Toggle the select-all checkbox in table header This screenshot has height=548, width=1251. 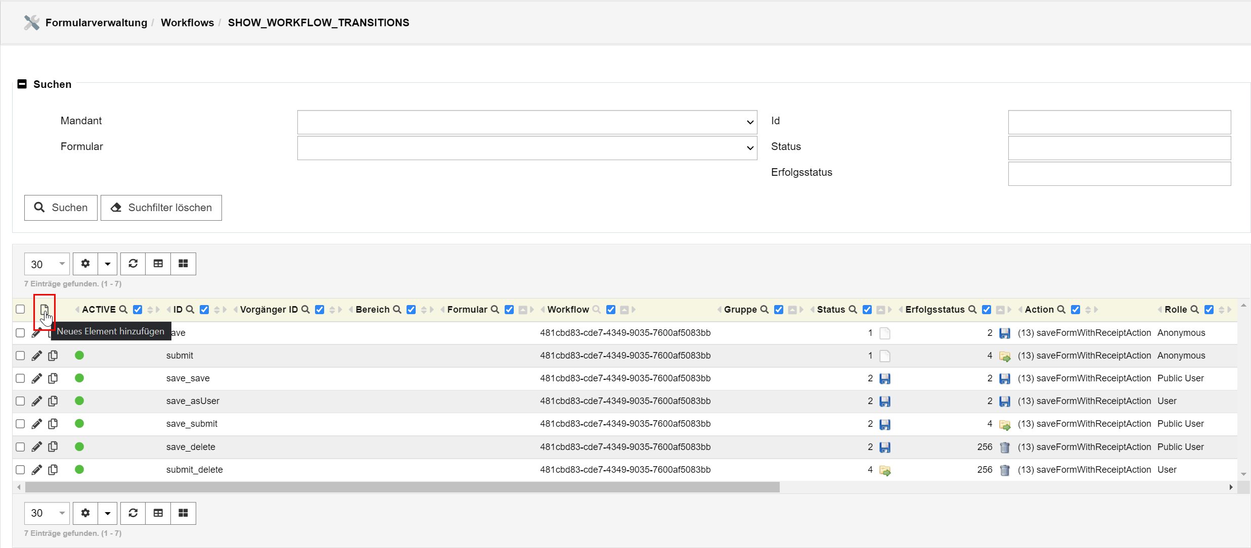(x=20, y=309)
